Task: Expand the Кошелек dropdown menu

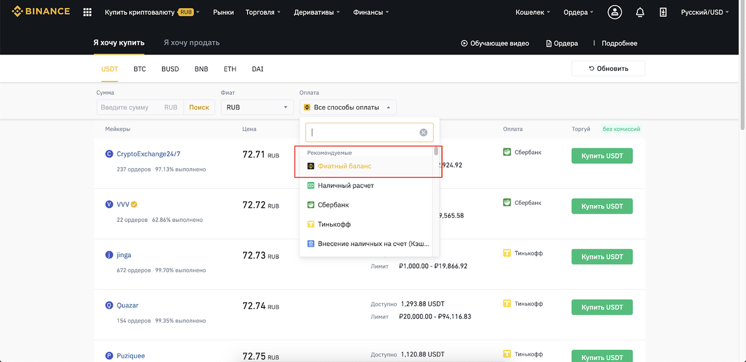Action: [533, 12]
